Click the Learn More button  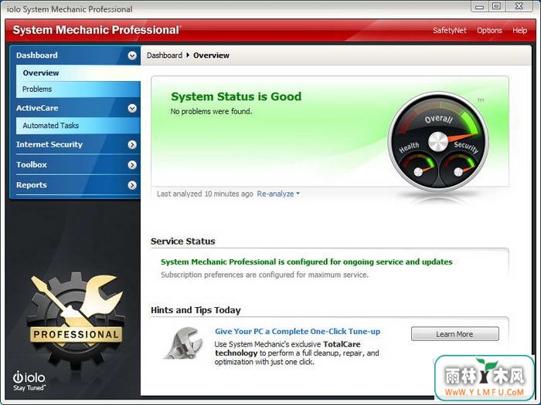coord(454,334)
